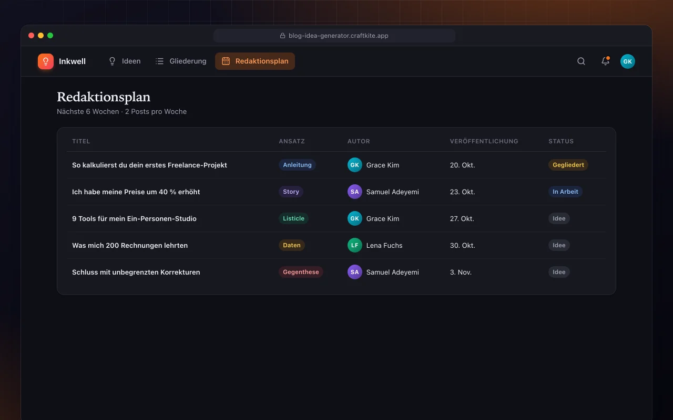The width and height of the screenshot is (673, 420).
Task: Click the date 3. Nov.
Action: (x=461, y=272)
